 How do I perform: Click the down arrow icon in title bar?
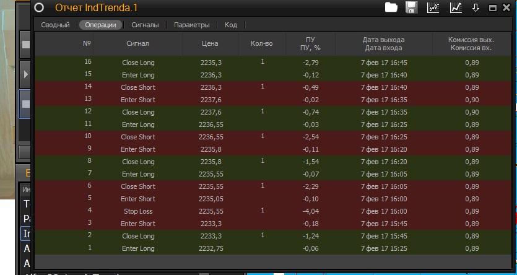[476, 7]
